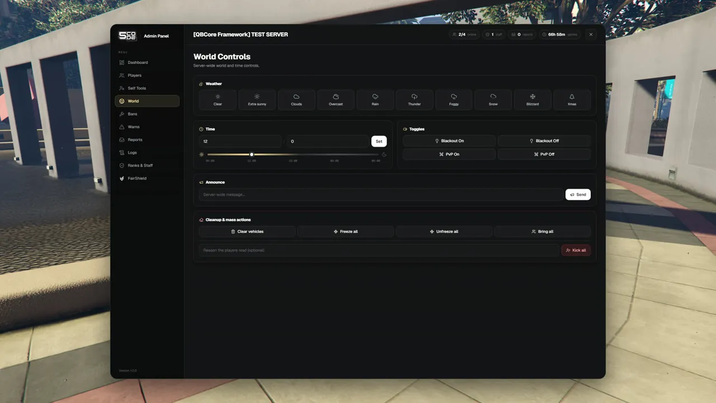Focus the minute field showing 0
This screenshot has width=716, height=403.
point(328,141)
